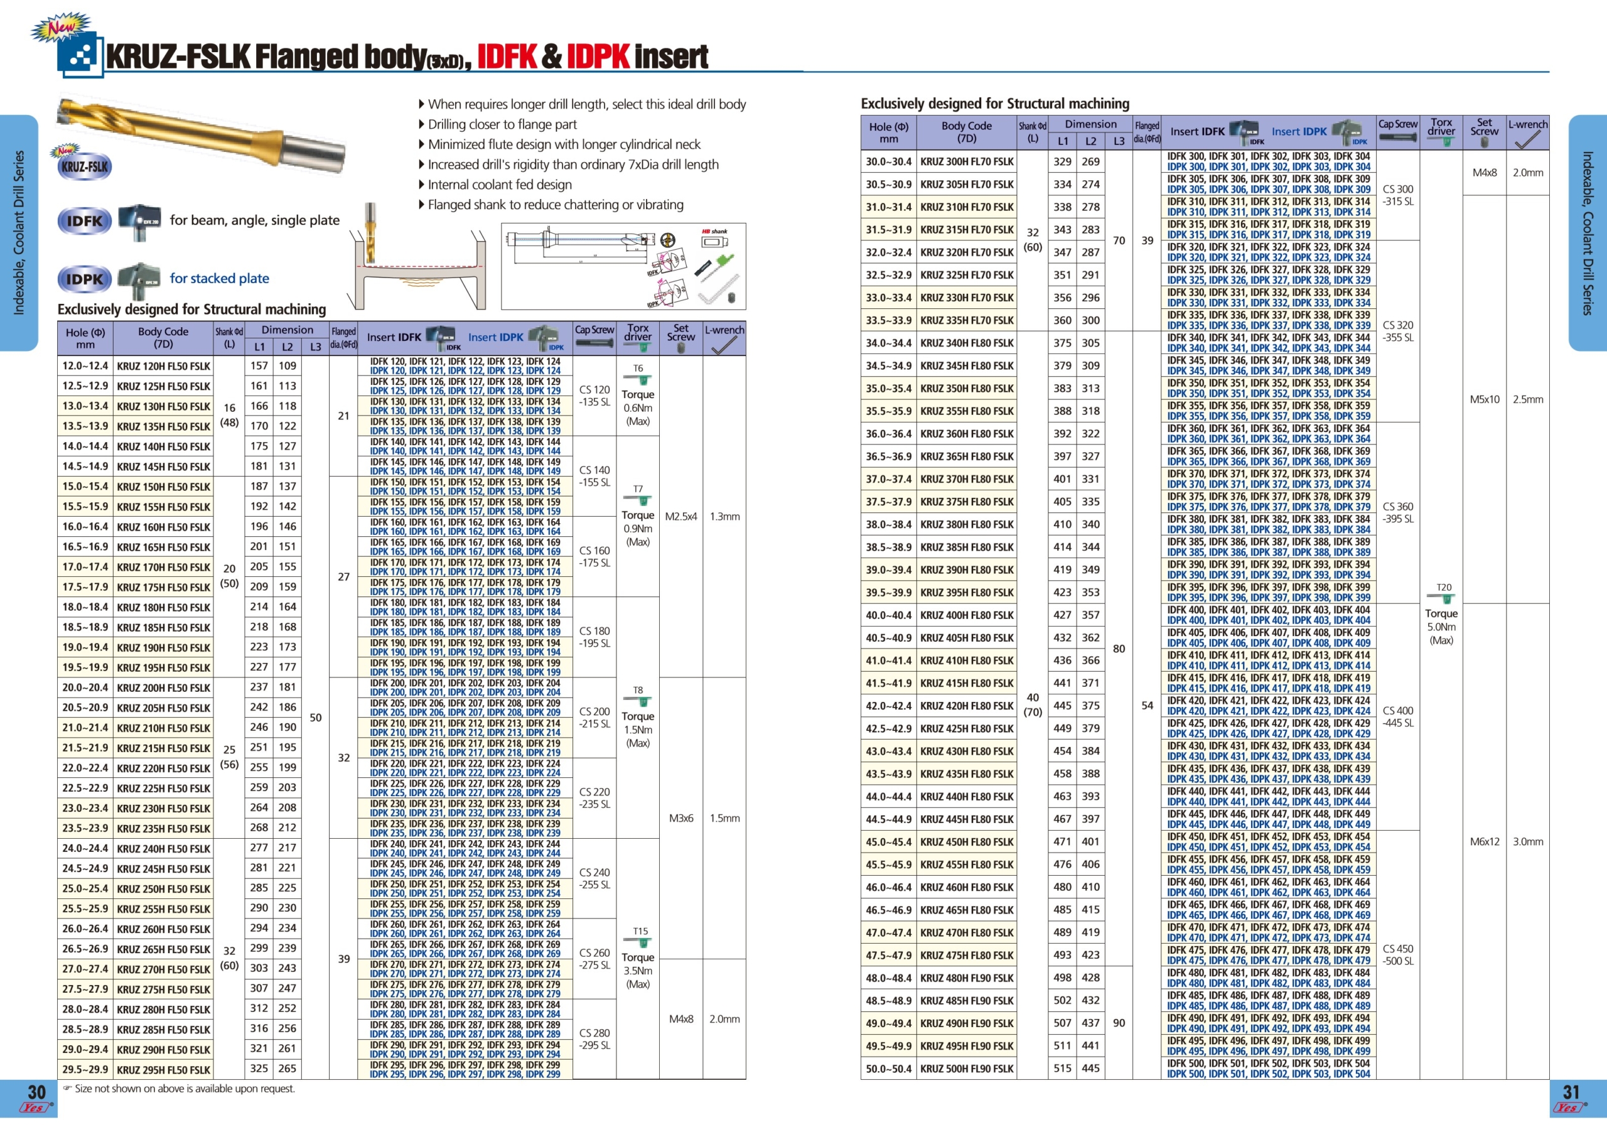This screenshot has height=1137, width=1607.
Task: Click the T8 torx driver icon
Action: coord(638,701)
